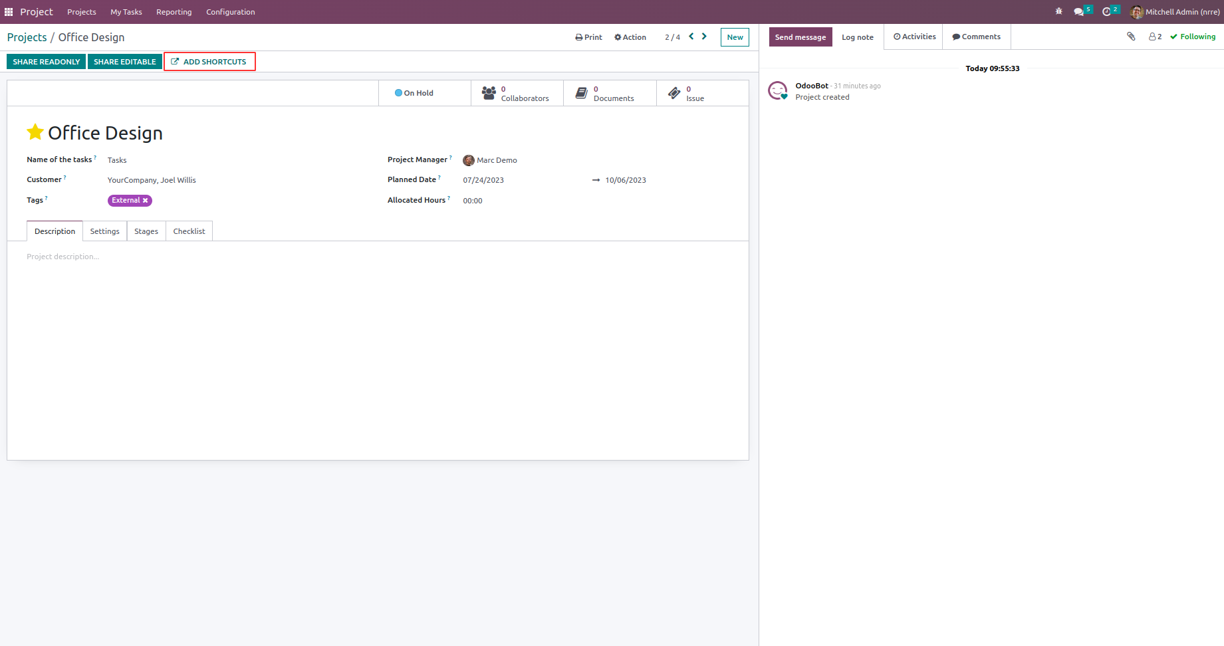Go to next record arrow
Image resolution: width=1224 pixels, height=646 pixels.
[704, 37]
